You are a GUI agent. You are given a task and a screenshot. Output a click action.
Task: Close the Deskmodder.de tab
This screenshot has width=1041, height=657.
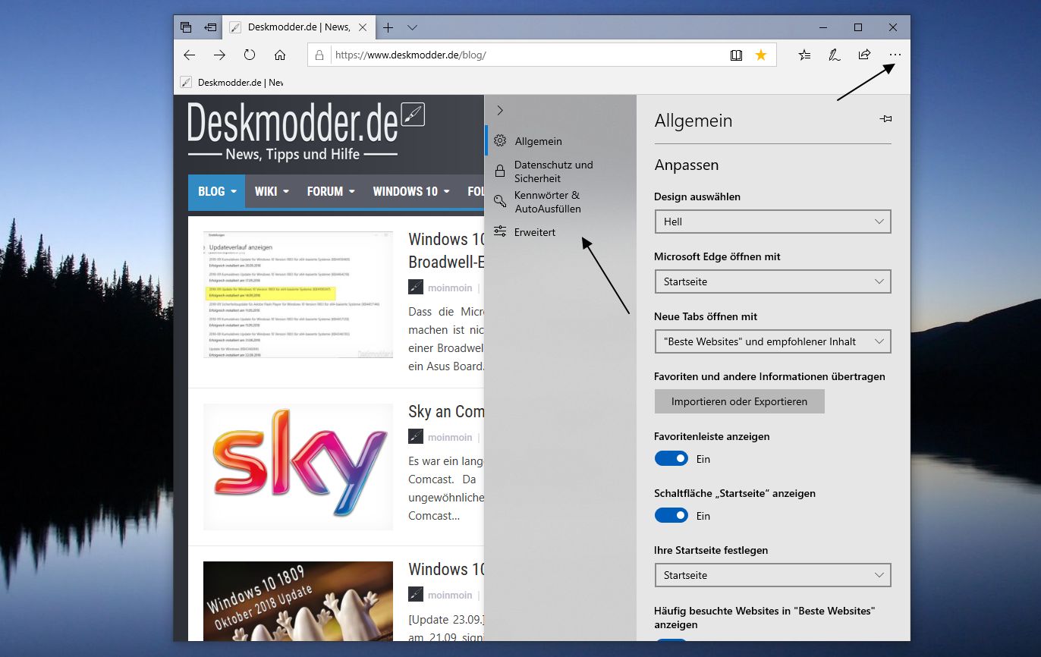[363, 27]
